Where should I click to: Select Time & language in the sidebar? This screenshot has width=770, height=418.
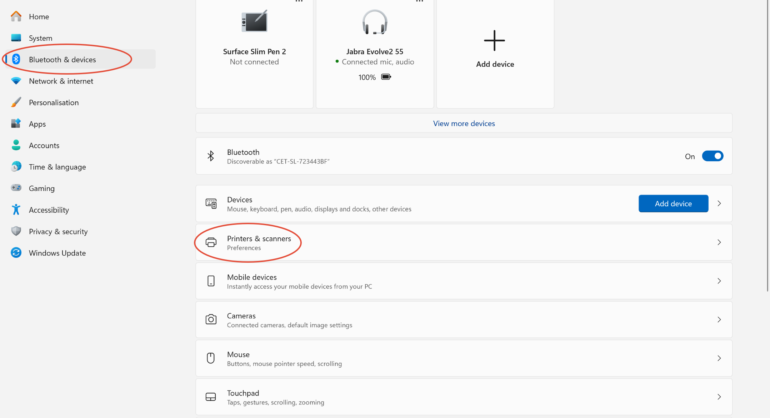point(57,167)
